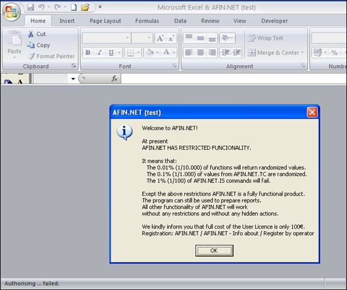
Task: Switch to the Home tab
Action: pos(38,21)
